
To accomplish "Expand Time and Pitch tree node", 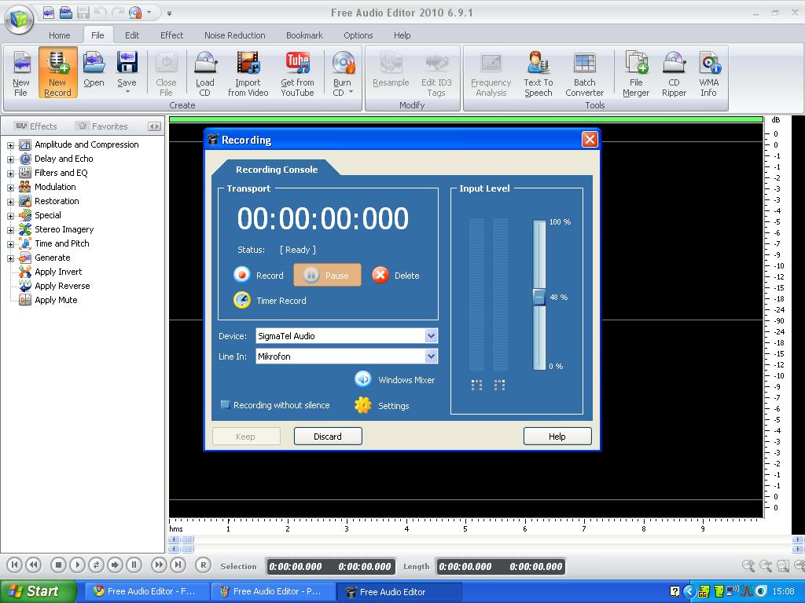I will [x=10, y=244].
